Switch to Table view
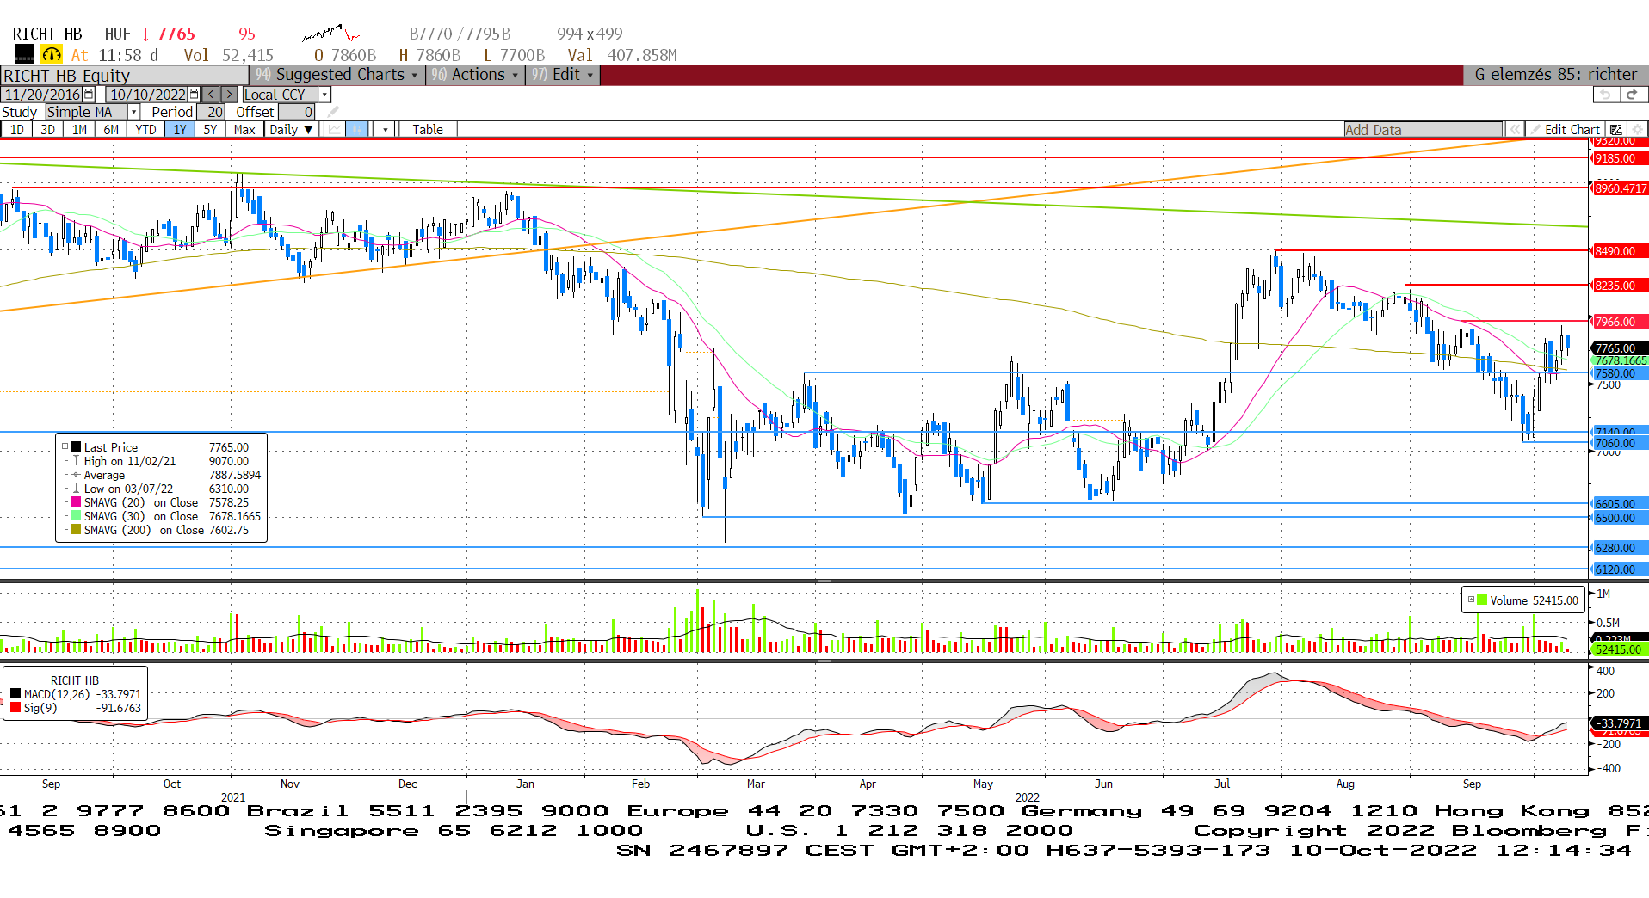This screenshot has width=1649, height=898. click(428, 130)
